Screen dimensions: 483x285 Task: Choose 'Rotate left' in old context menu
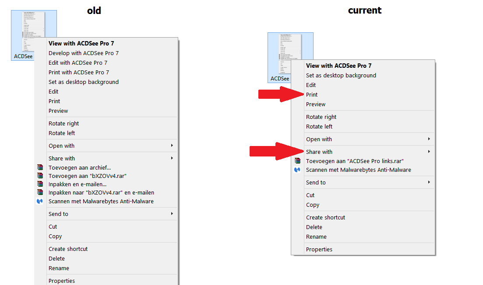pyautogui.click(x=62, y=133)
